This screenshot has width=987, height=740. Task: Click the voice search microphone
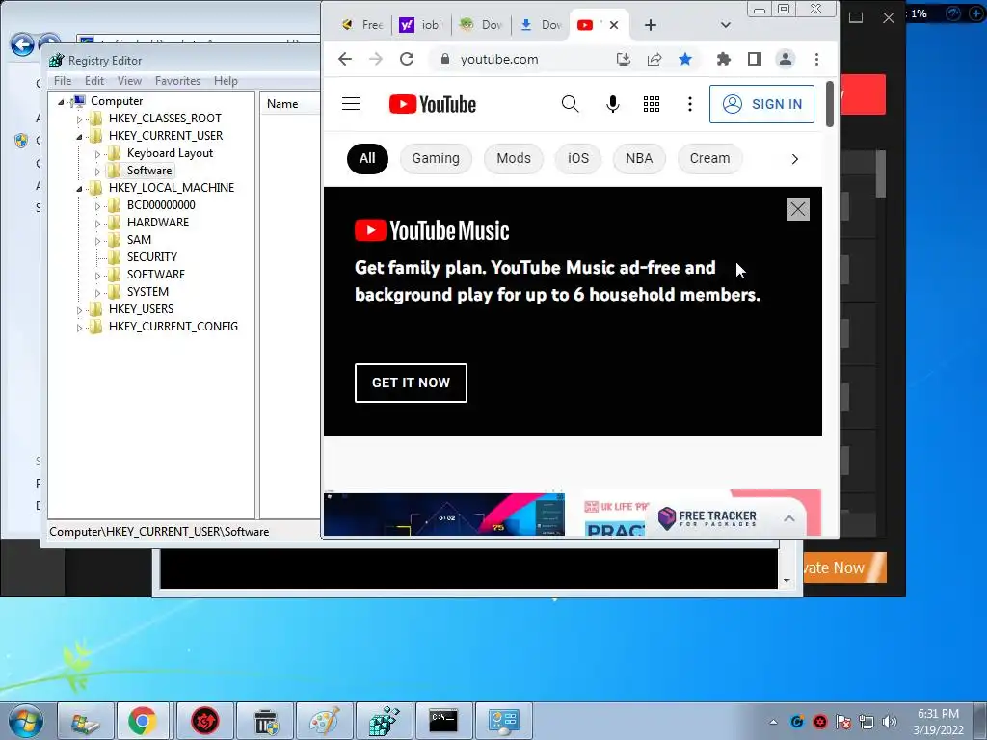coord(612,104)
